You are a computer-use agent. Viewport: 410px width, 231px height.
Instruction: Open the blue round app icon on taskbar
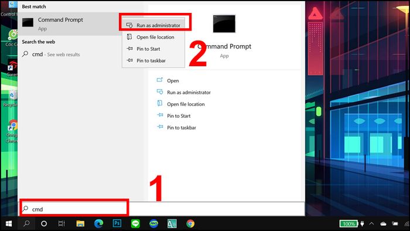click(x=153, y=224)
